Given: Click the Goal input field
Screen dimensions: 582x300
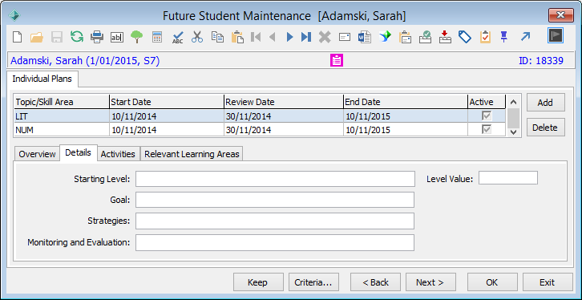Looking at the screenshot, I should 275,200.
